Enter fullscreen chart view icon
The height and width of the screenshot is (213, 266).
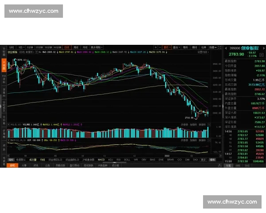220,47
